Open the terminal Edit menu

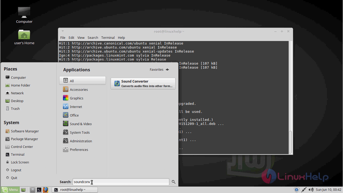(x=71, y=38)
